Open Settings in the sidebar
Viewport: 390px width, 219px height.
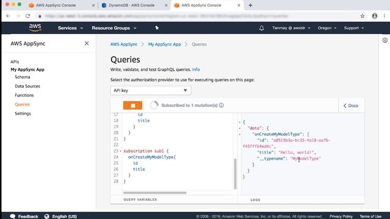(23, 114)
